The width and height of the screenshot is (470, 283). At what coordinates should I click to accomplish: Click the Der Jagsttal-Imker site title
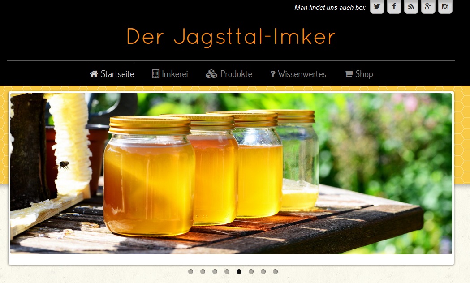(231, 37)
